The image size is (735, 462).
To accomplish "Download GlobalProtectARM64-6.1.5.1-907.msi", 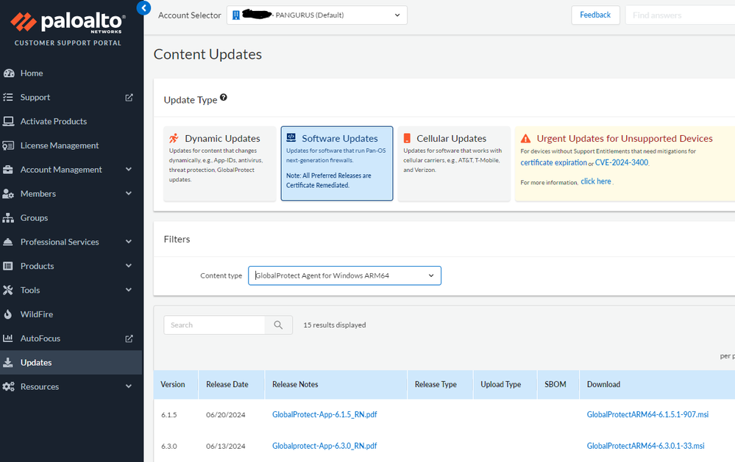I will point(647,414).
